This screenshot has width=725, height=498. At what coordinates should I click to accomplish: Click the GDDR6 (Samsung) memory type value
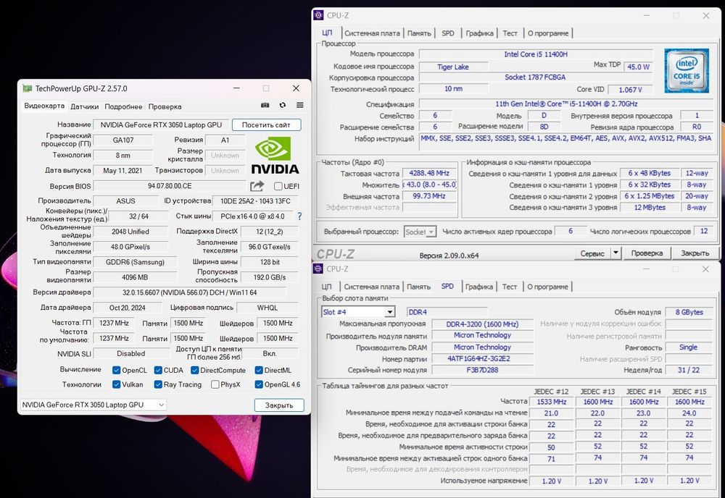(135, 262)
